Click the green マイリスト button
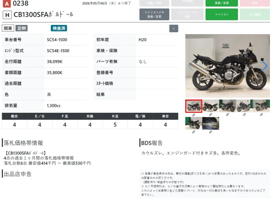The image size is (273, 205). (221, 14)
